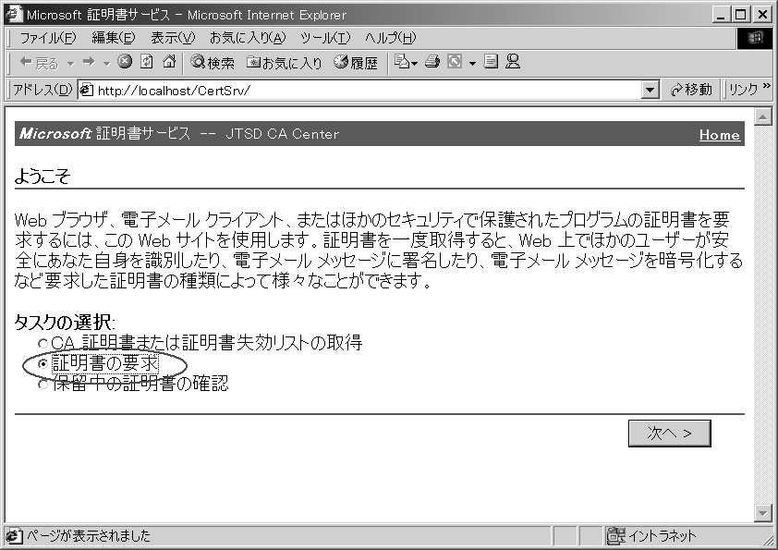Click the タスクの選択 label text
778x550 pixels.
64,323
